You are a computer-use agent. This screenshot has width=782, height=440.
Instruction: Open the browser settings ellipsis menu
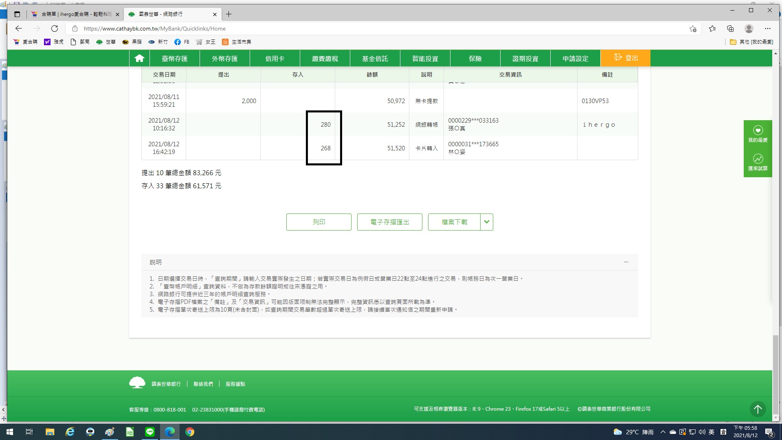pyautogui.click(x=768, y=29)
